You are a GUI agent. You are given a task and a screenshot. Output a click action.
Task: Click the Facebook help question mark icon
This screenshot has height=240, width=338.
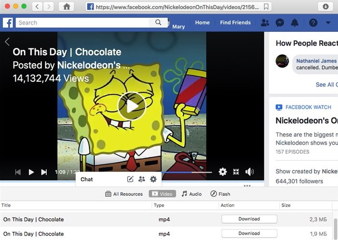click(313, 23)
